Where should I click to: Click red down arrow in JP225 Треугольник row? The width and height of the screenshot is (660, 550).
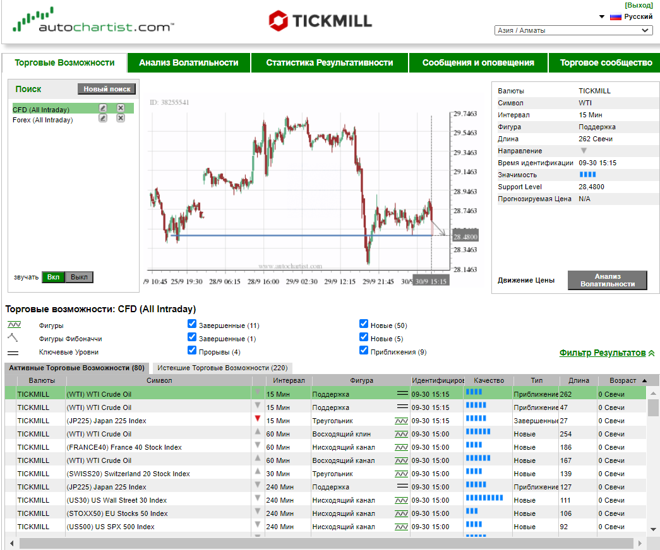point(258,419)
